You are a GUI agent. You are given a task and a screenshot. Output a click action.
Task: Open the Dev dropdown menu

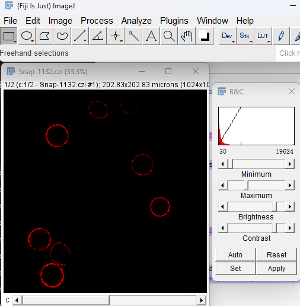tap(228, 36)
